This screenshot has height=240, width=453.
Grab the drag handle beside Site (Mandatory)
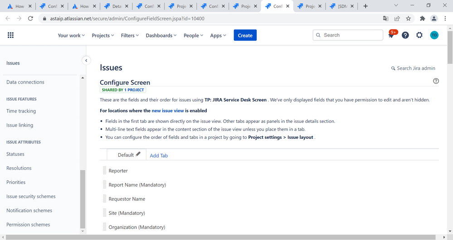click(105, 213)
